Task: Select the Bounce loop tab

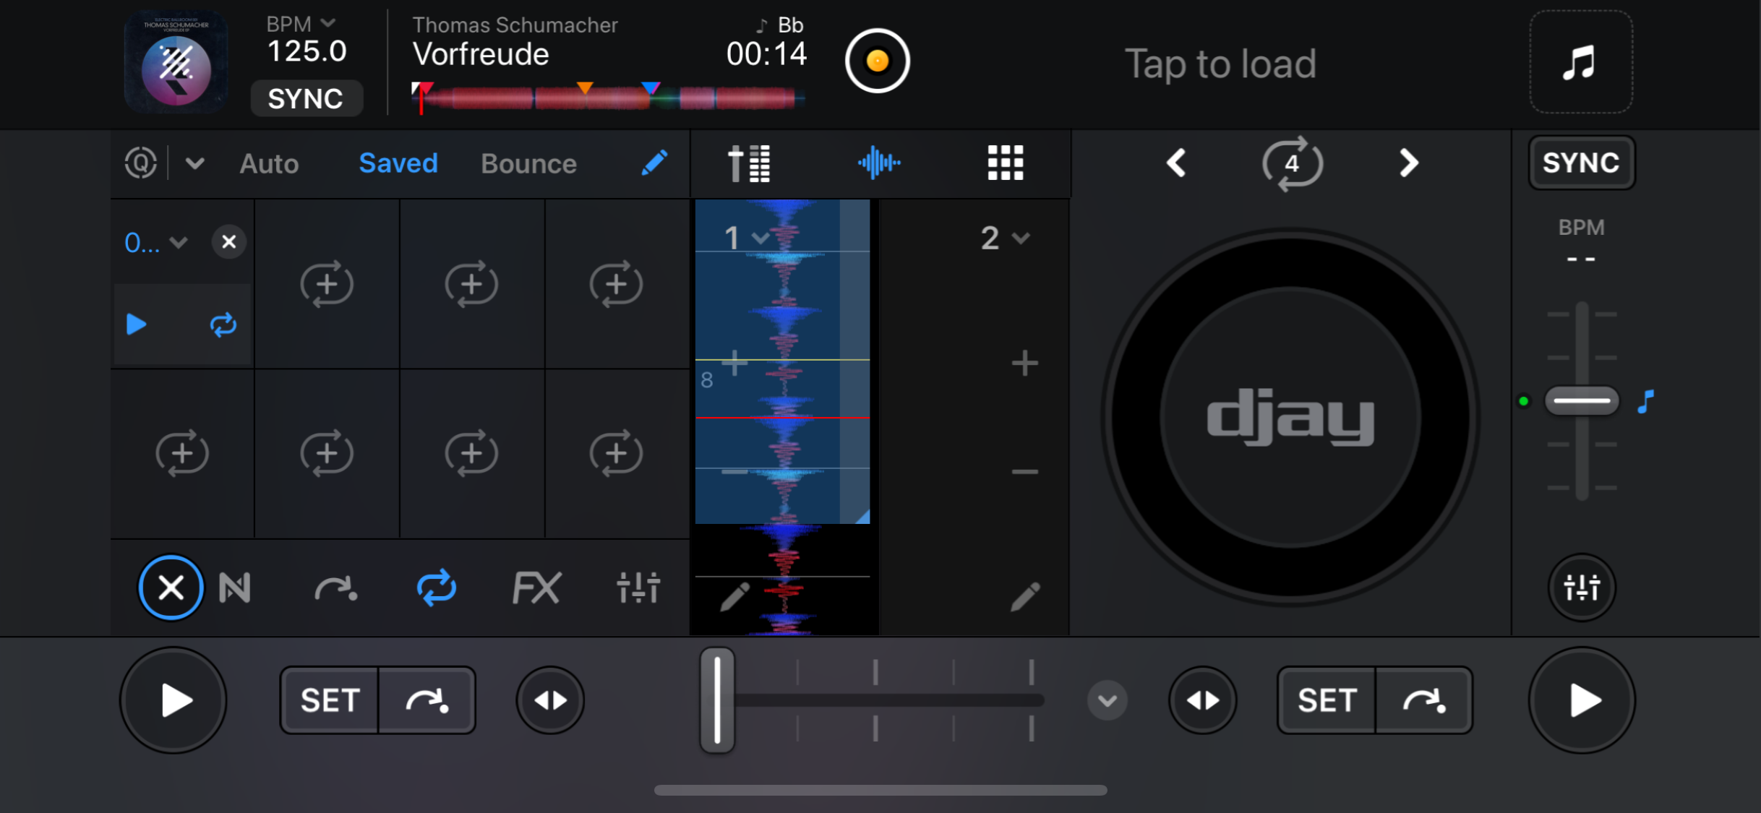Action: 528,163
